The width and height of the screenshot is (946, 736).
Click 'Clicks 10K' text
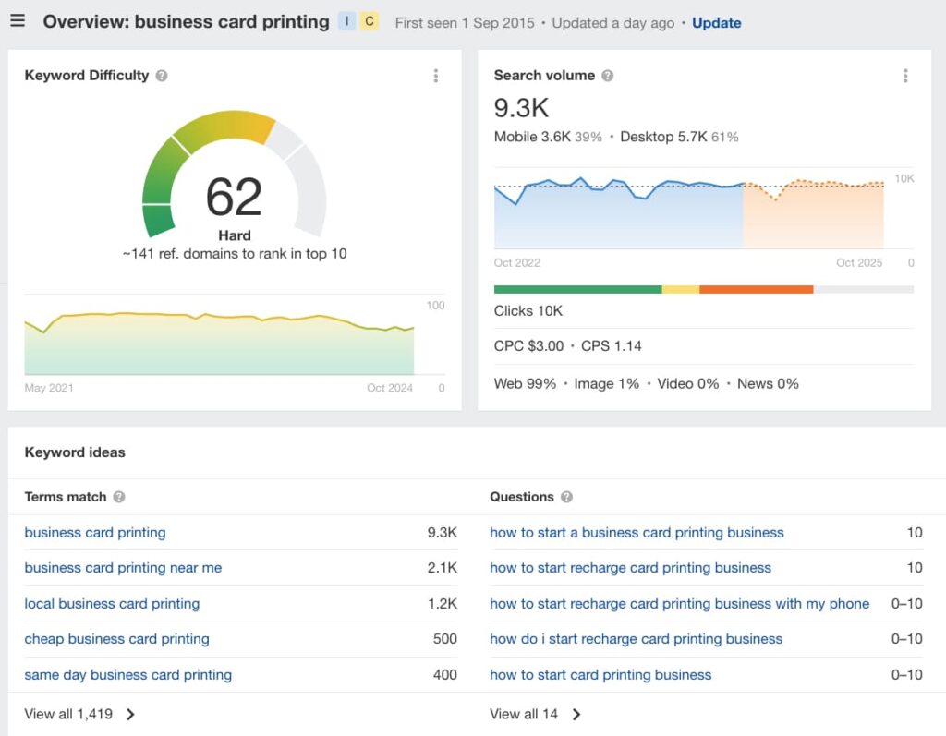[528, 310]
